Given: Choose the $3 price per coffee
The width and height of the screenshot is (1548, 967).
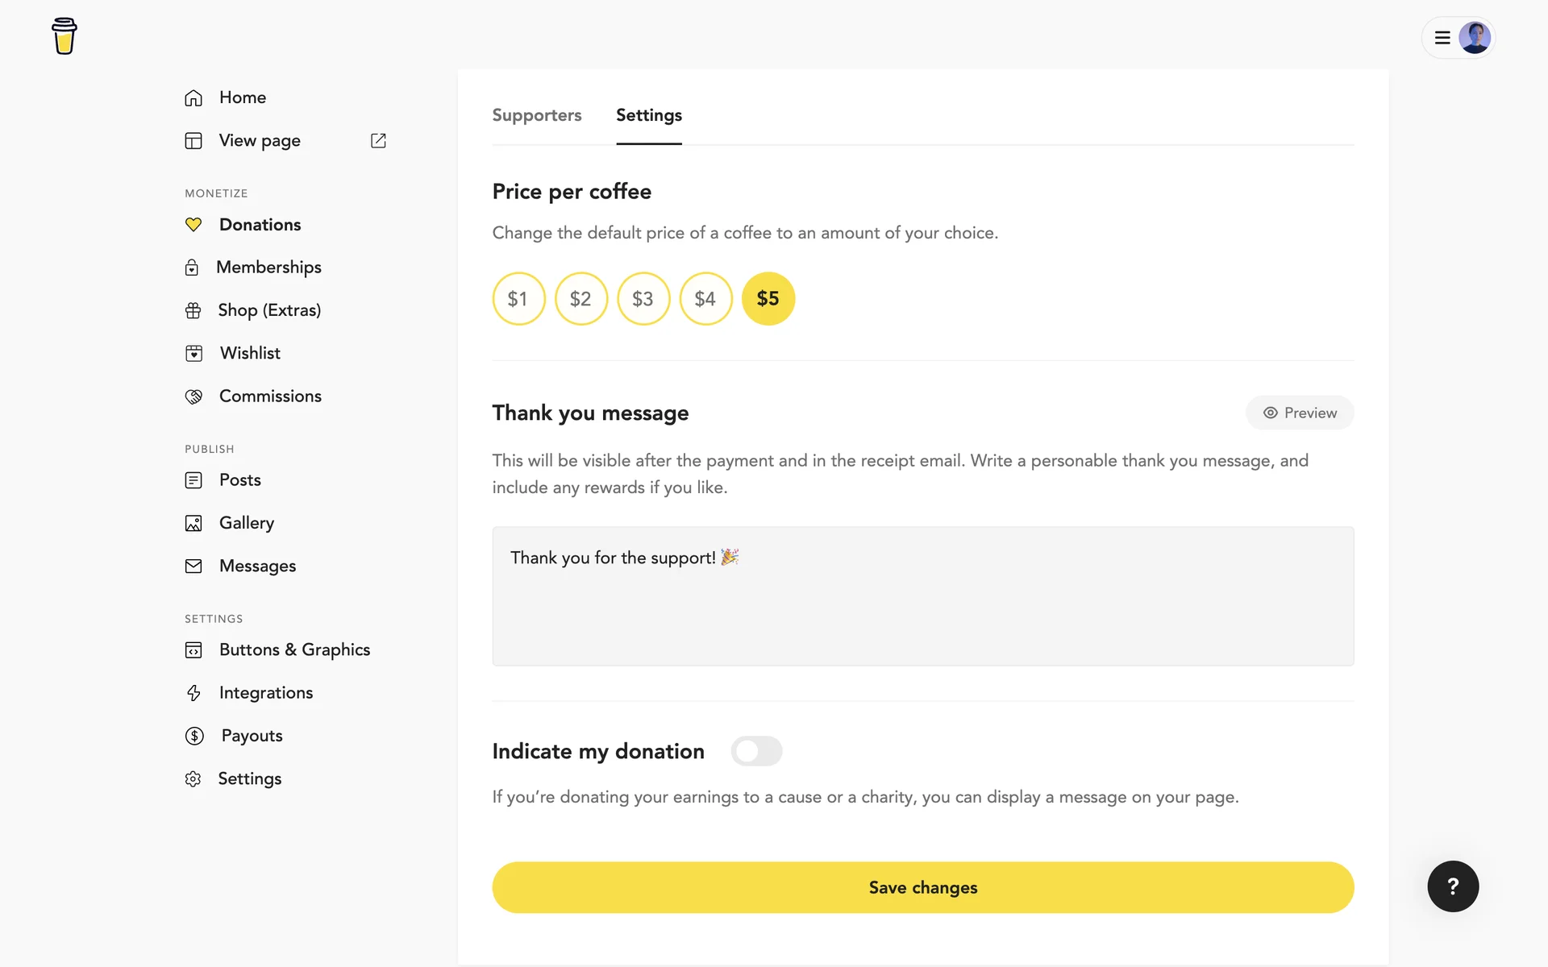Looking at the screenshot, I should tap(643, 299).
